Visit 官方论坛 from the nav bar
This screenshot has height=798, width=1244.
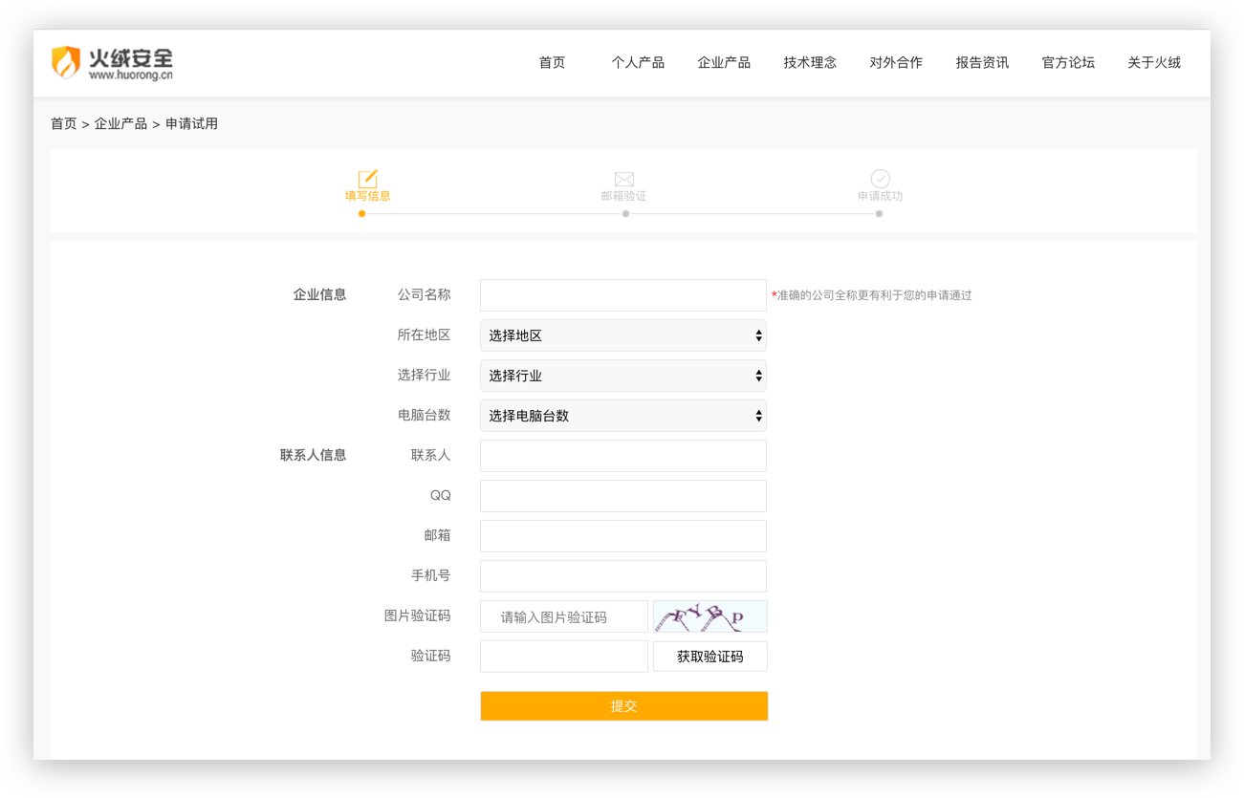pos(1068,62)
